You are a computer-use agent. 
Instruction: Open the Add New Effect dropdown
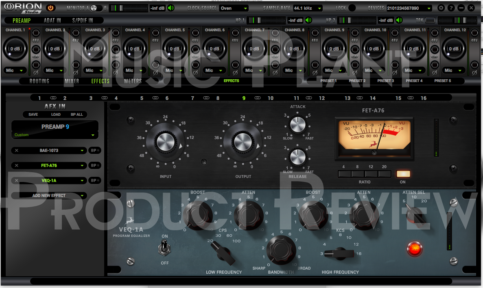tap(49, 195)
